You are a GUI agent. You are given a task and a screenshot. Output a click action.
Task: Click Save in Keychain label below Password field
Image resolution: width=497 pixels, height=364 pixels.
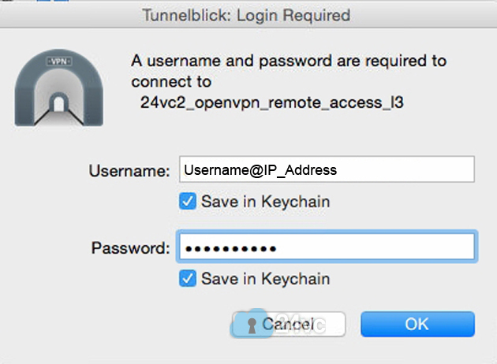click(x=266, y=279)
